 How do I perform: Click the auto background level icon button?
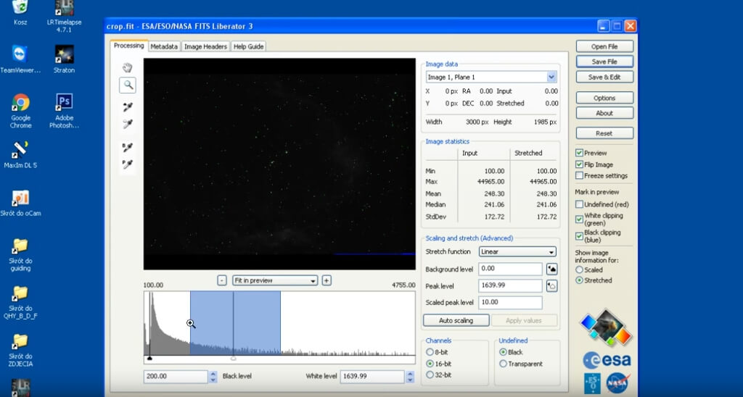[551, 269]
